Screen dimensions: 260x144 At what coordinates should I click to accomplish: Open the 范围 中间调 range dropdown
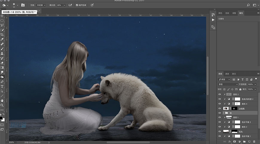(x=41, y=5)
